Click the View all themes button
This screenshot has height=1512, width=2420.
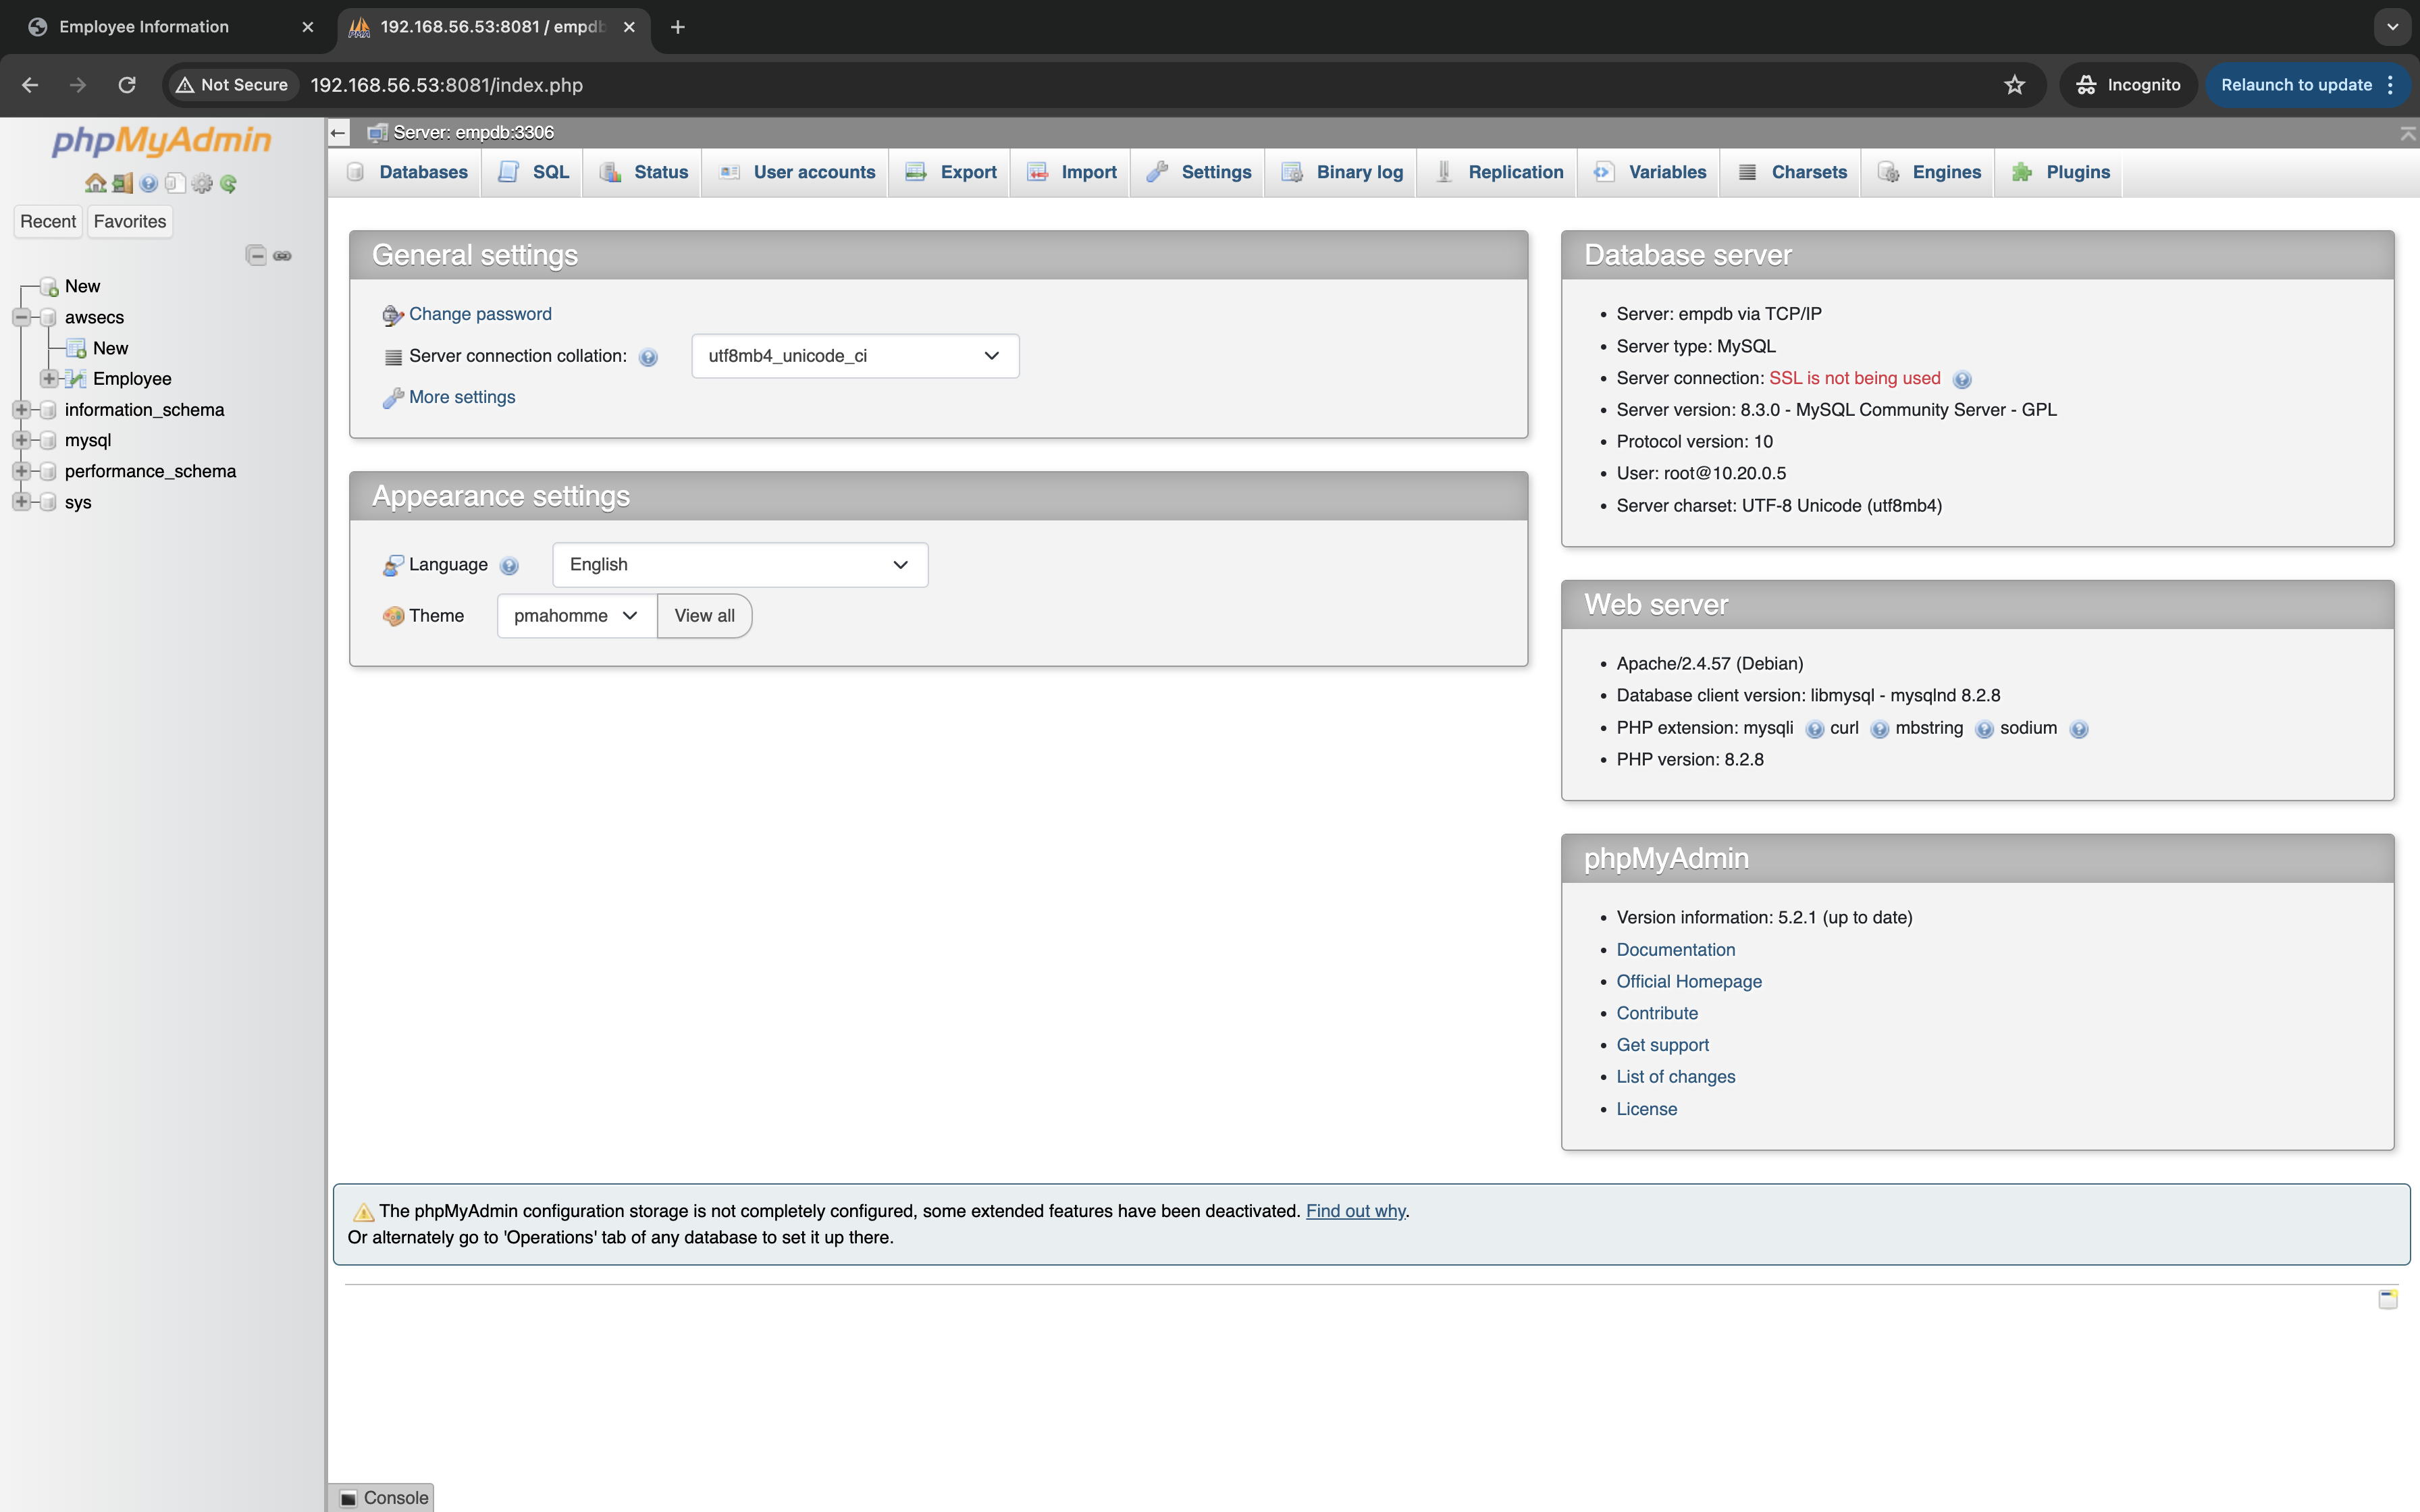[x=704, y=615]
